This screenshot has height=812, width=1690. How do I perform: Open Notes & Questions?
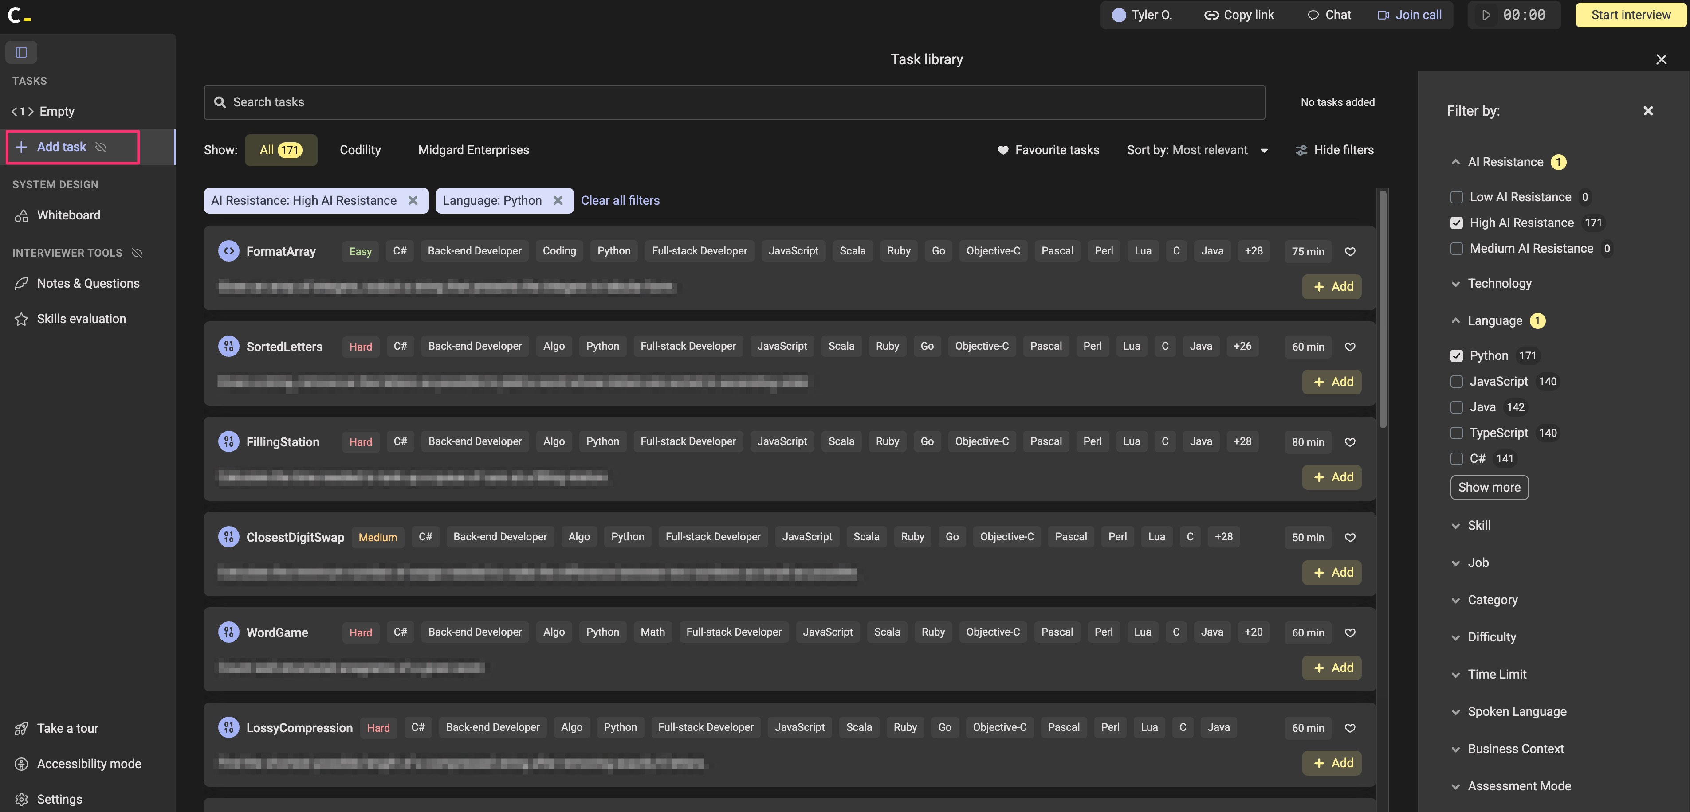tap(88, 283)
